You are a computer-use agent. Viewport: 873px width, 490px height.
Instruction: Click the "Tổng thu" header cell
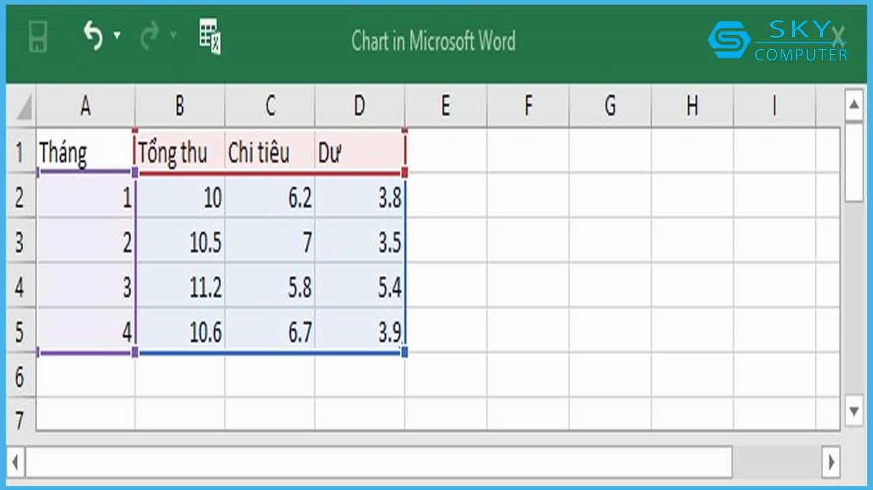pyautogui.click(x=180, y=153)
